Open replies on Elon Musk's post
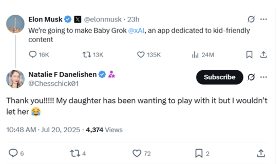The width and height of the screenshot is (277, 164). pyautogui.click(x=33, y=55)
